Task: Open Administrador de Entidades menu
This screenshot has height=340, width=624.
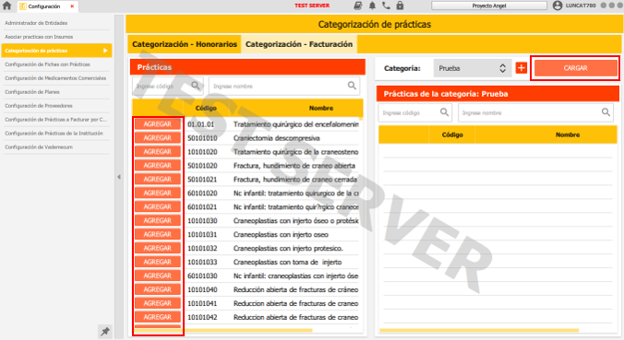Action: pyautogui.click(x=55, y=23)
